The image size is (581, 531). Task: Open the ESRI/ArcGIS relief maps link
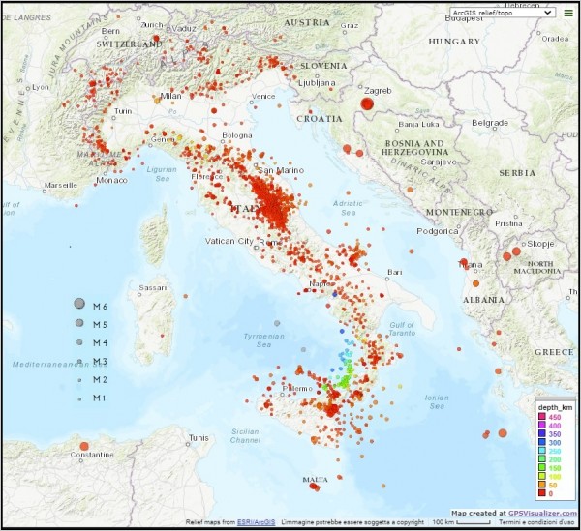(x=256, y=522)
